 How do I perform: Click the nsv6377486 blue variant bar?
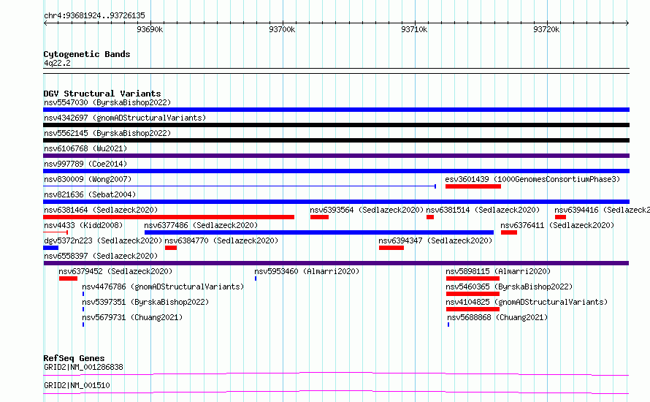coord(318,232)
